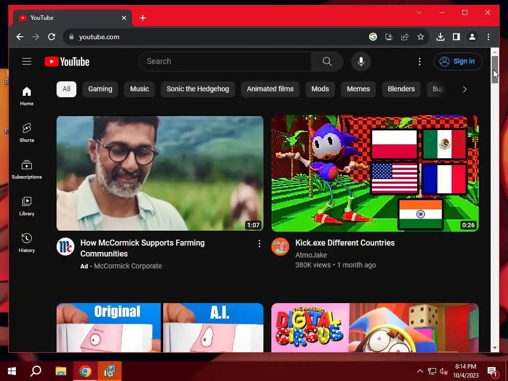Screen dimensions: 508x381
Task: Close the YouTube tab
Action: (x=124, y=18)
